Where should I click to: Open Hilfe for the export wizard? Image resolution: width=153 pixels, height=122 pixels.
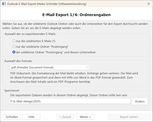pos(31,117)
